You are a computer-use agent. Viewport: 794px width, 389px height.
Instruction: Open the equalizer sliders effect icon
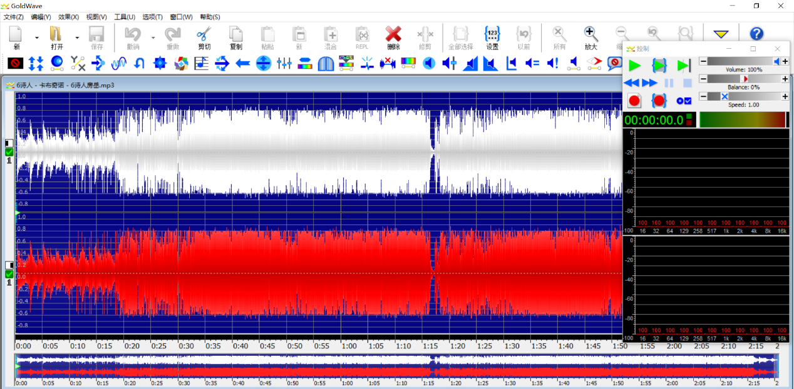click(284, 63)
